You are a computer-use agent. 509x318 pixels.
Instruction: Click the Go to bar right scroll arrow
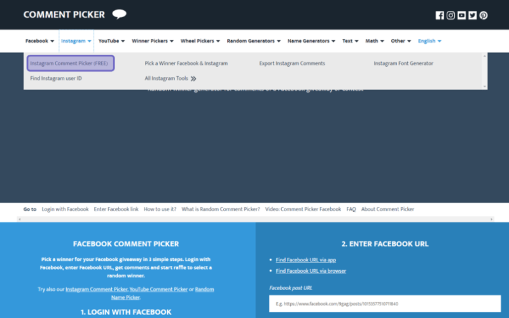pos(491,219)
